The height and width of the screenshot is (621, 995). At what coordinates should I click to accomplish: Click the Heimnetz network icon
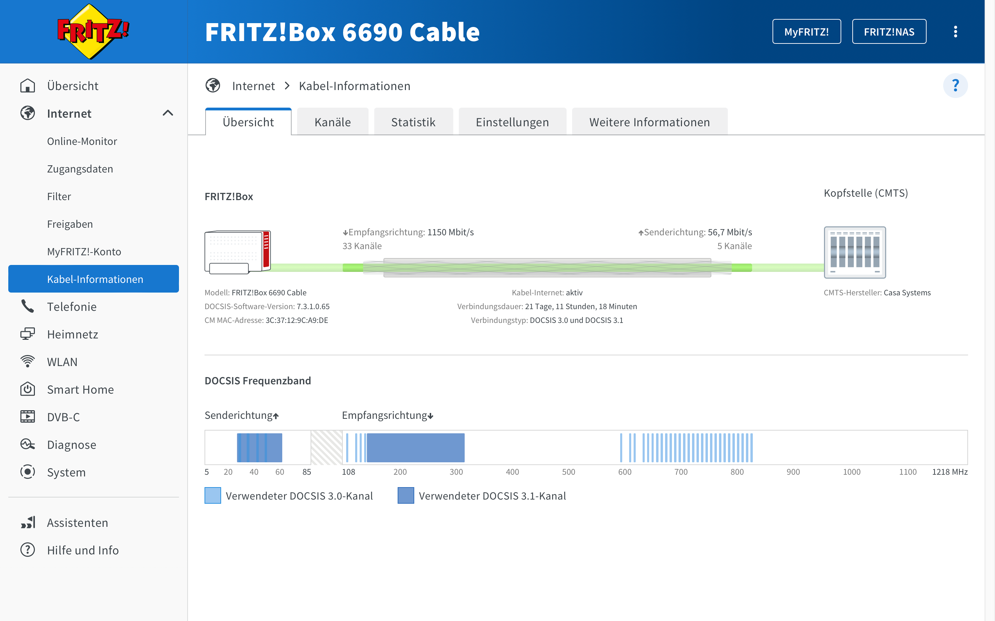tap(28, 334)
